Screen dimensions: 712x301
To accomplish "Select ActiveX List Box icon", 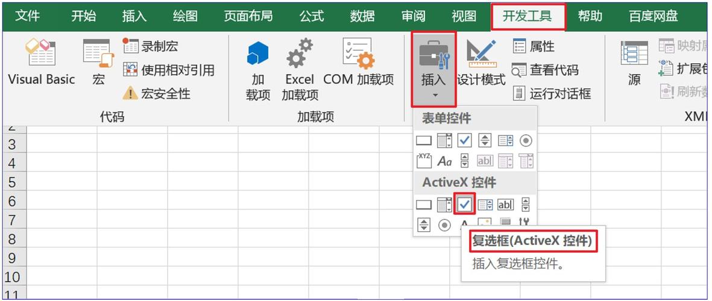I will click(x=485, y=205).
